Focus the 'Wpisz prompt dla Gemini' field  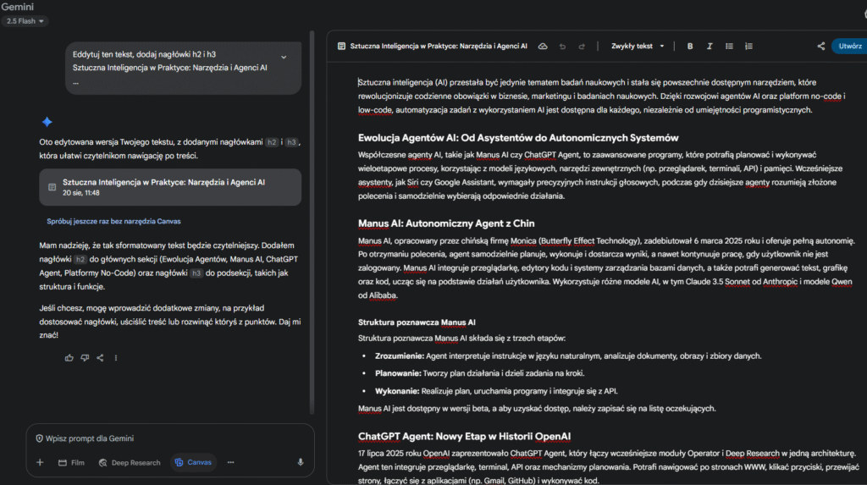[170, 438]
